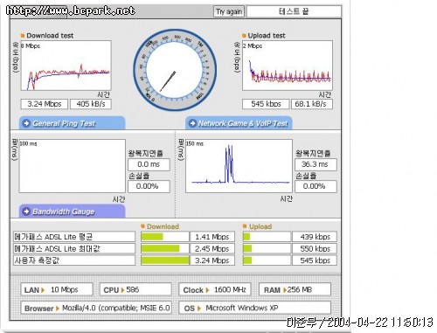Click the Download test graph

(66, 66)
